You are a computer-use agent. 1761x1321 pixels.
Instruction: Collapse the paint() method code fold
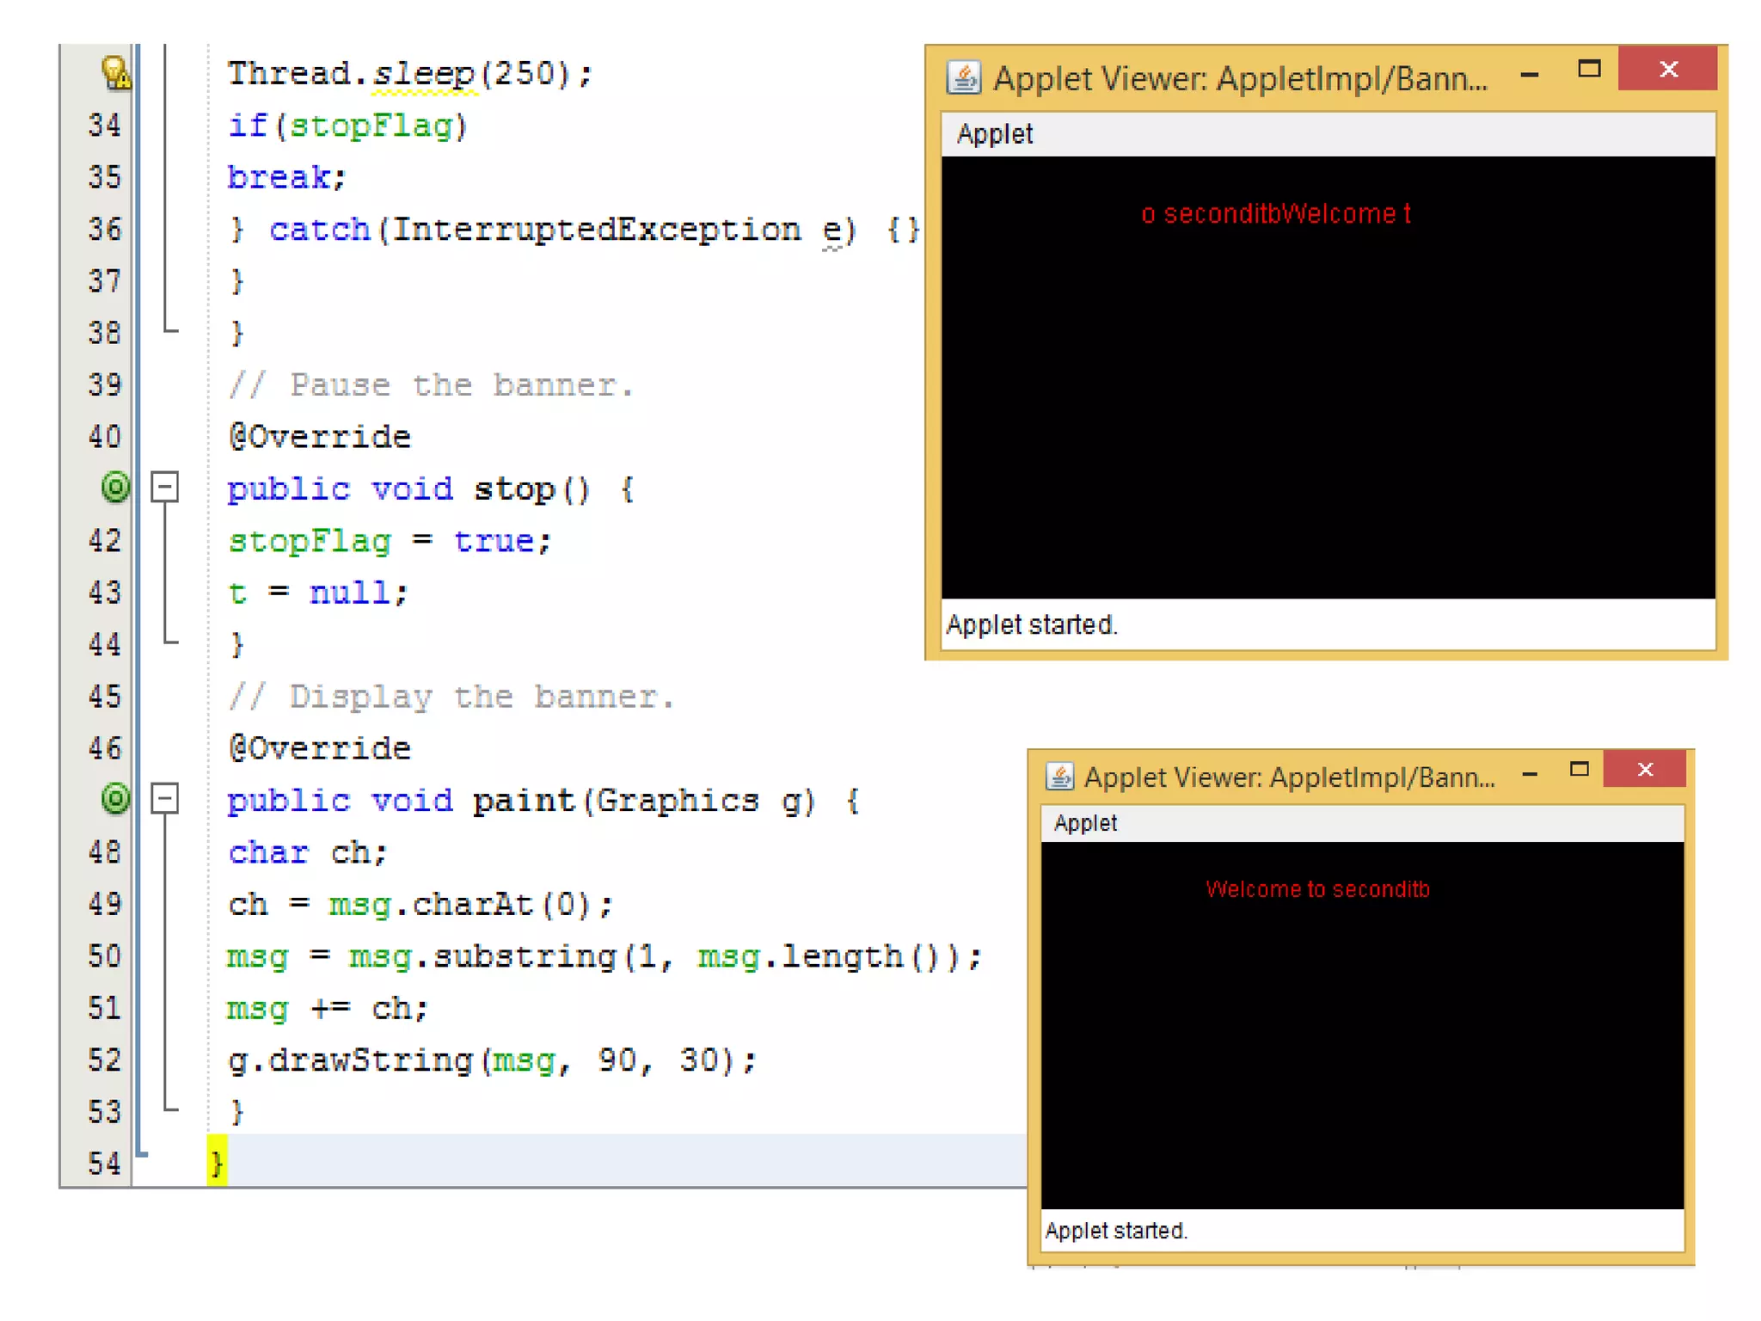point(165,799)
